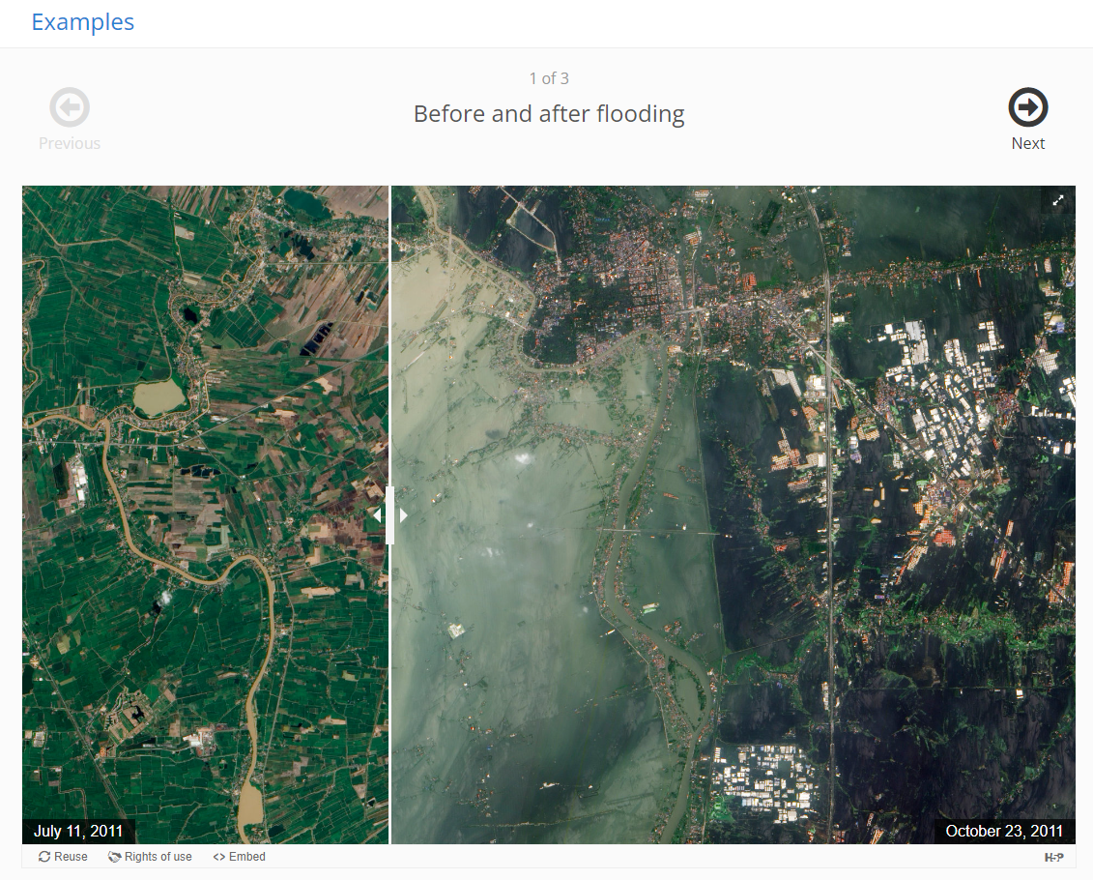Image resolution: width=1093 pixels, height=880 pixels.
Task: Click the Reuse refresh icon
Action: click(x=44, y=856)
